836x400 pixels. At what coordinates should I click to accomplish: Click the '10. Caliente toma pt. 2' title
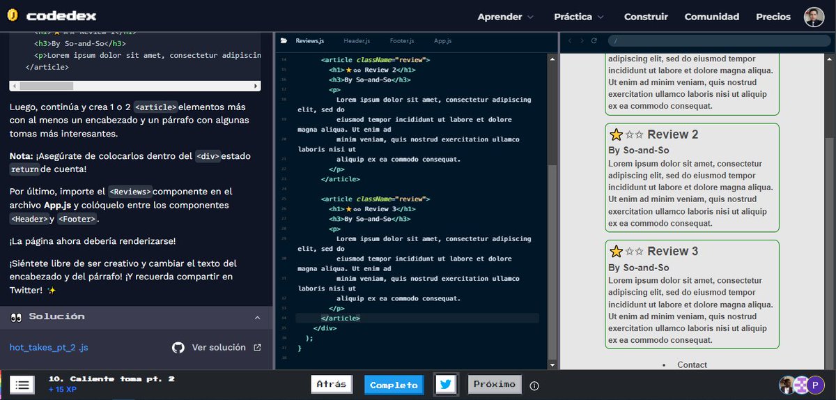tap(111, 379)
